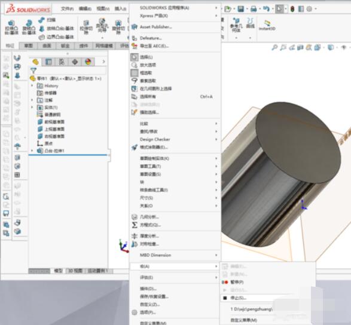The image size is (351, 325).
Task: Expand the History folder in feature tree
Action: pos(32,85)
